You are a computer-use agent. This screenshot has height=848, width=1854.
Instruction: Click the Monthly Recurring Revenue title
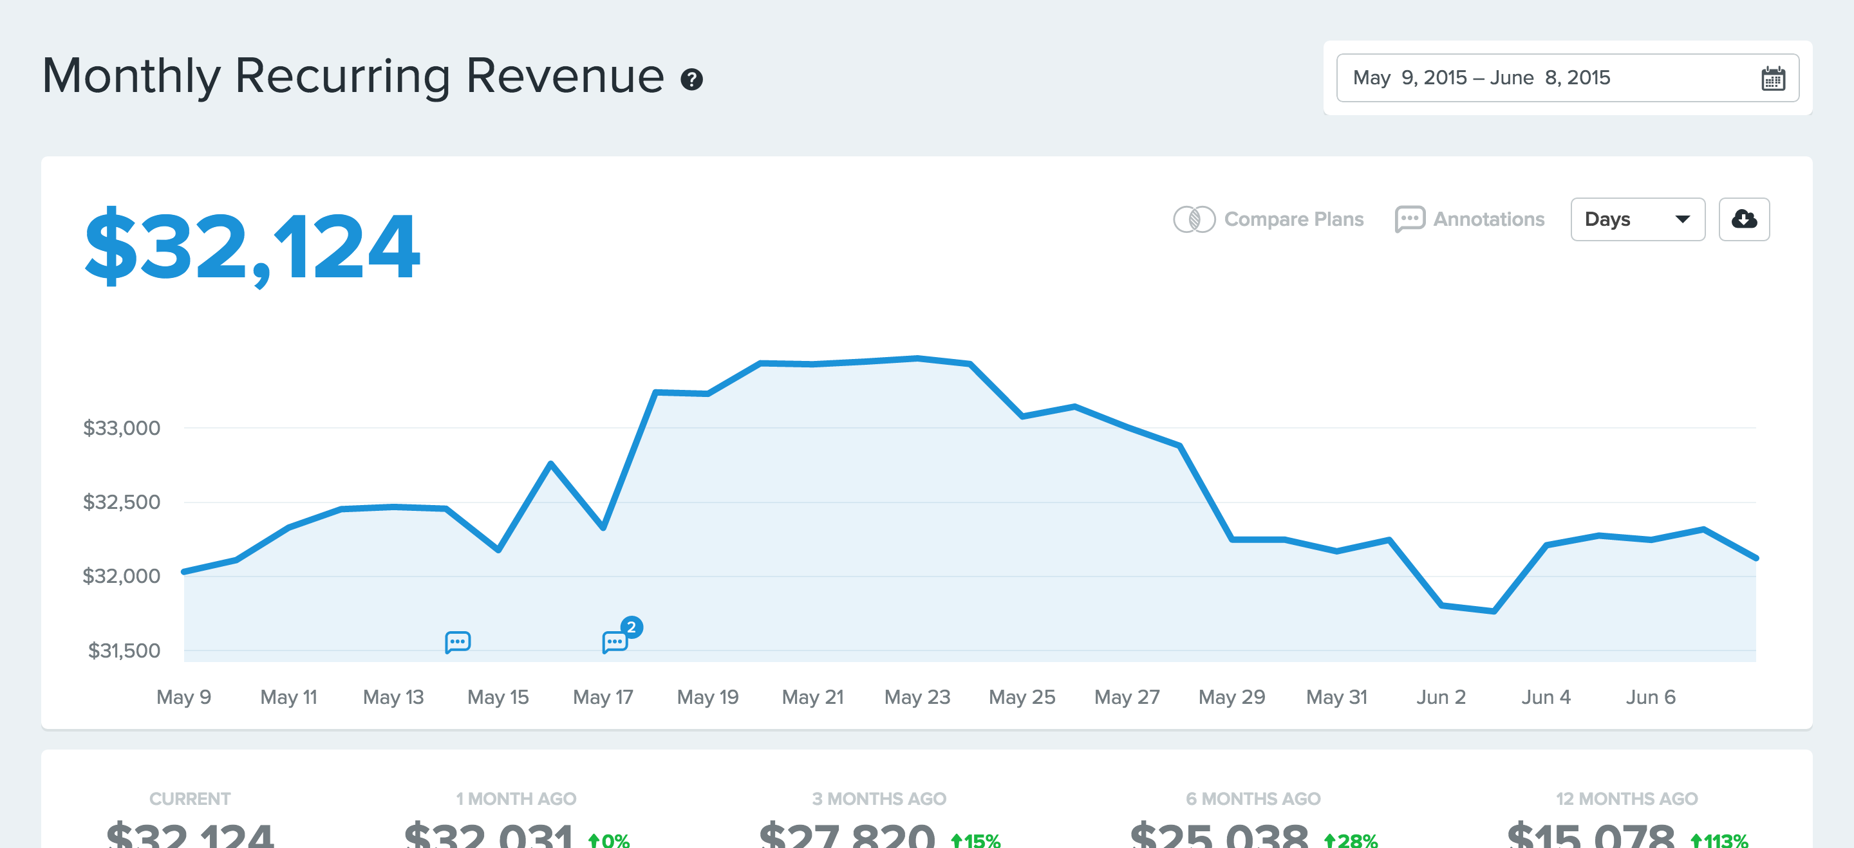pos(353,76)
